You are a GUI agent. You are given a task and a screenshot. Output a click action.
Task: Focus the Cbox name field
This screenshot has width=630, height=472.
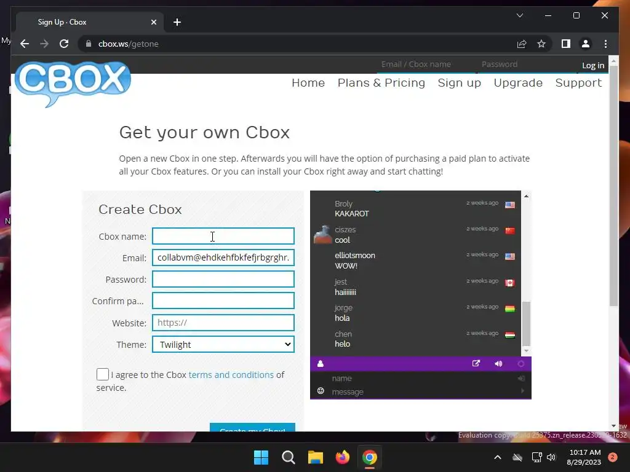223,236
